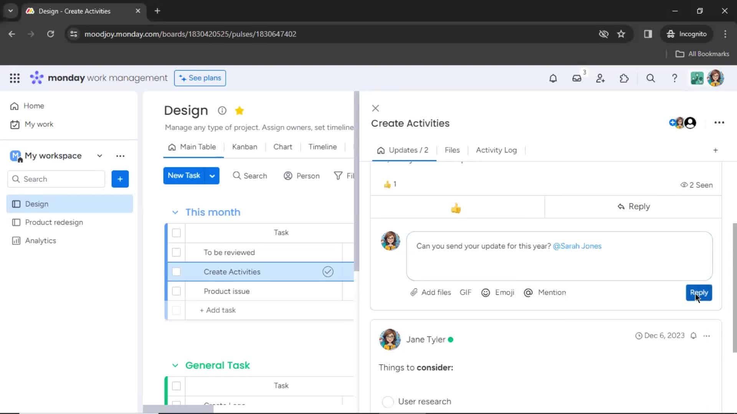Click the Reply button to submit response
The image size is (737, 414).
699,292
